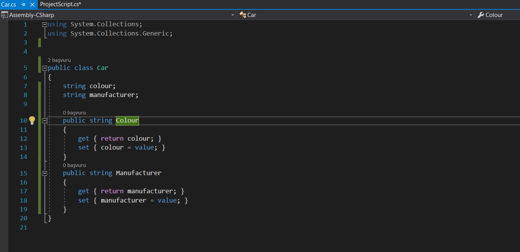Click the 'System.Collections;' text on line 1

[107, 24]
